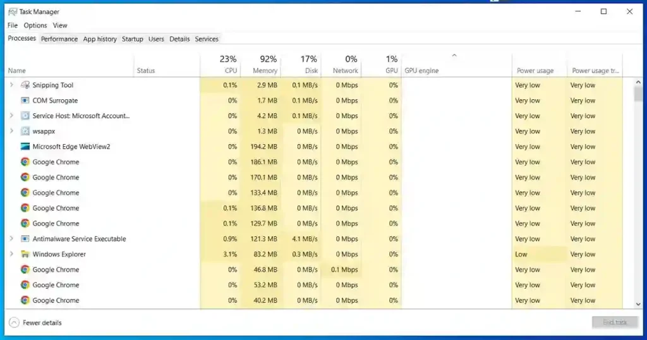Click Chrome icon in the 53.2 MB row

pyautogui.click(x=25, y=285)
